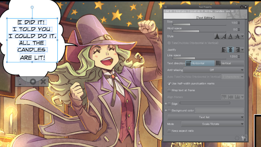
Task: Expand the Edge settings plus icon
Action: pyautogui.click(x=166, y=104)
